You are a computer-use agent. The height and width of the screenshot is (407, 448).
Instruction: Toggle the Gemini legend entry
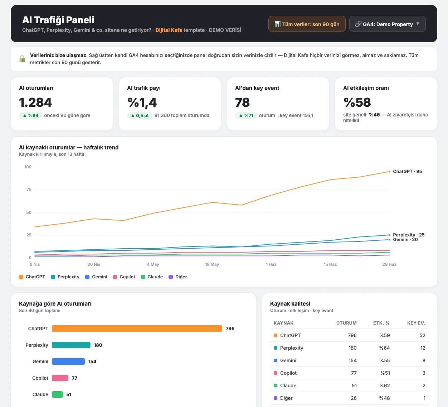[96, 277]
